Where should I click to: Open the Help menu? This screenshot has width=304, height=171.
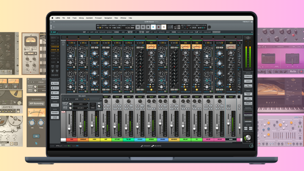tap(130, 18)
